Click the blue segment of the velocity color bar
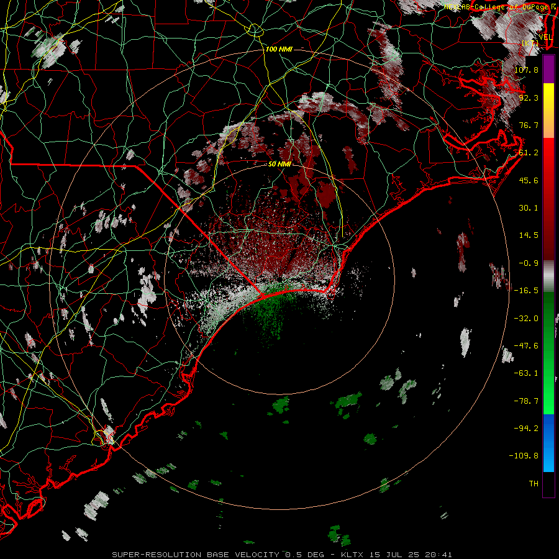Viewport: 559px width, 559px height. 548,443
